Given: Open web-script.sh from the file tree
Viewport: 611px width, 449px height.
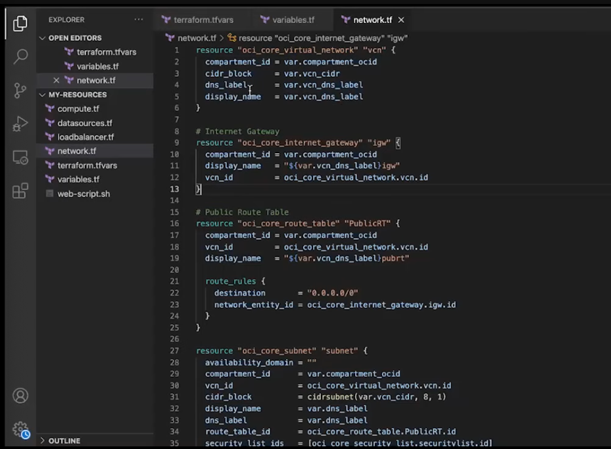Looking at the screenshot, I should click(84, 194).
